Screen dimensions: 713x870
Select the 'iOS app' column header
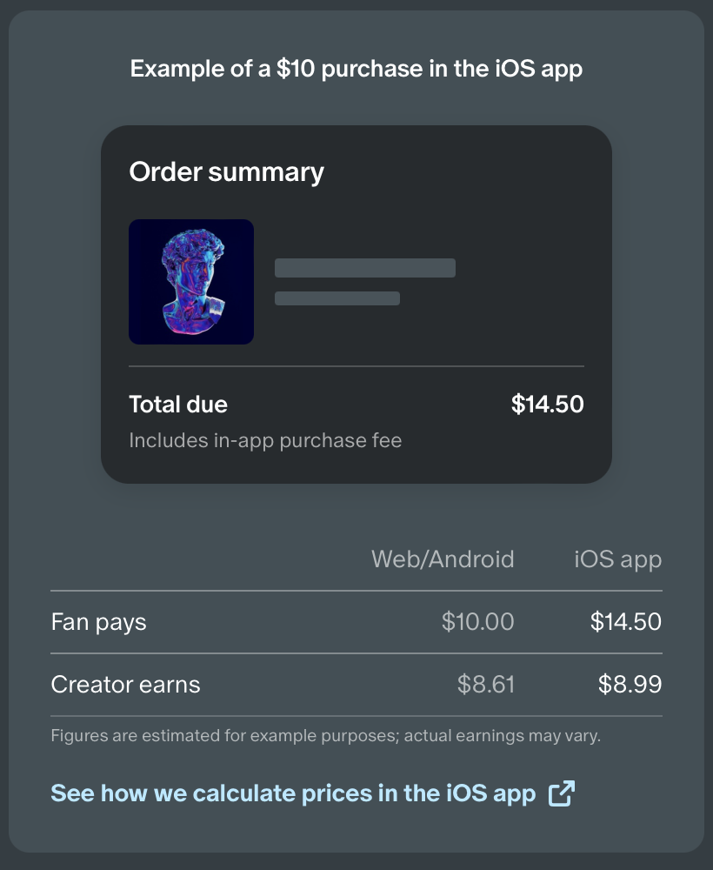tap(617, 559)
